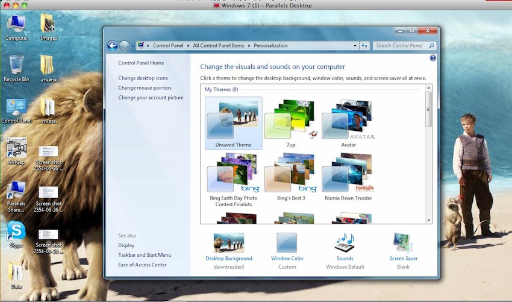Click the Back arrow in Control Panel
This screenshot has width=512, height=302.
click(112, 46)
